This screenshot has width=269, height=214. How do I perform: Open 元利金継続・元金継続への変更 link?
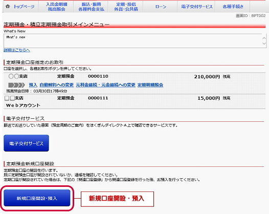point(106,85)
